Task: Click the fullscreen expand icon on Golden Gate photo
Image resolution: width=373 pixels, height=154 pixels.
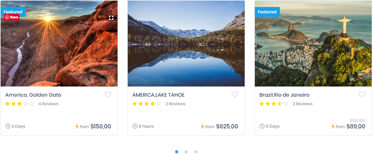Action: click(x=111, y=18)
